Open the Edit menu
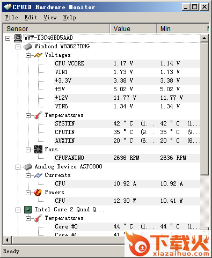Viewport: 212px width, 258px height. 31,17
